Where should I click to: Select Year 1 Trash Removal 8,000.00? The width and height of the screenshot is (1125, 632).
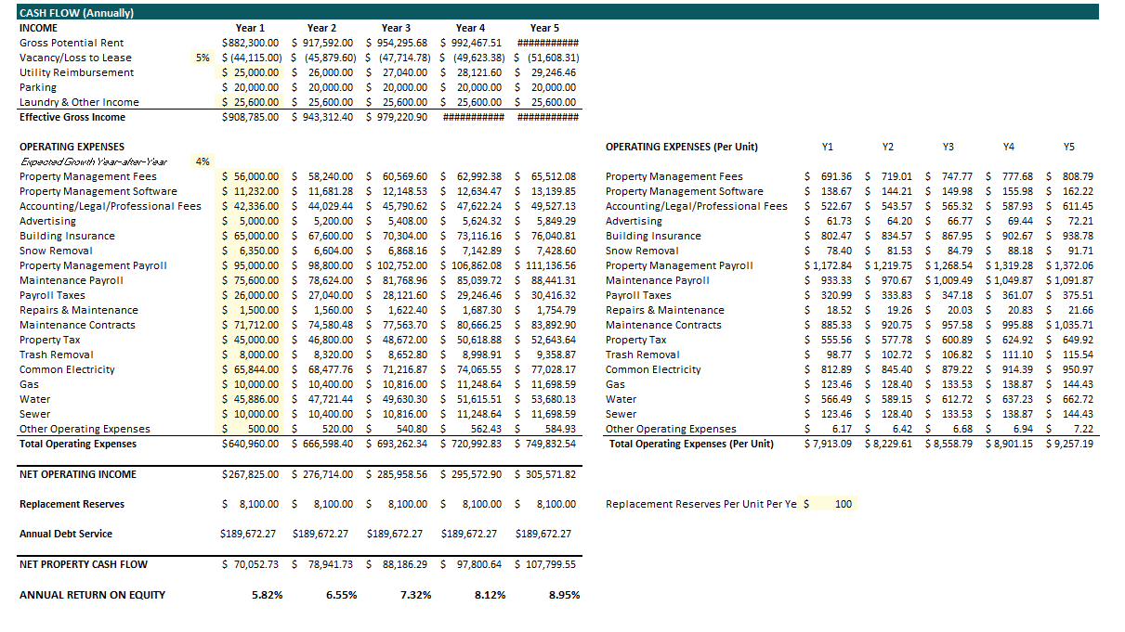coord(251,355)
